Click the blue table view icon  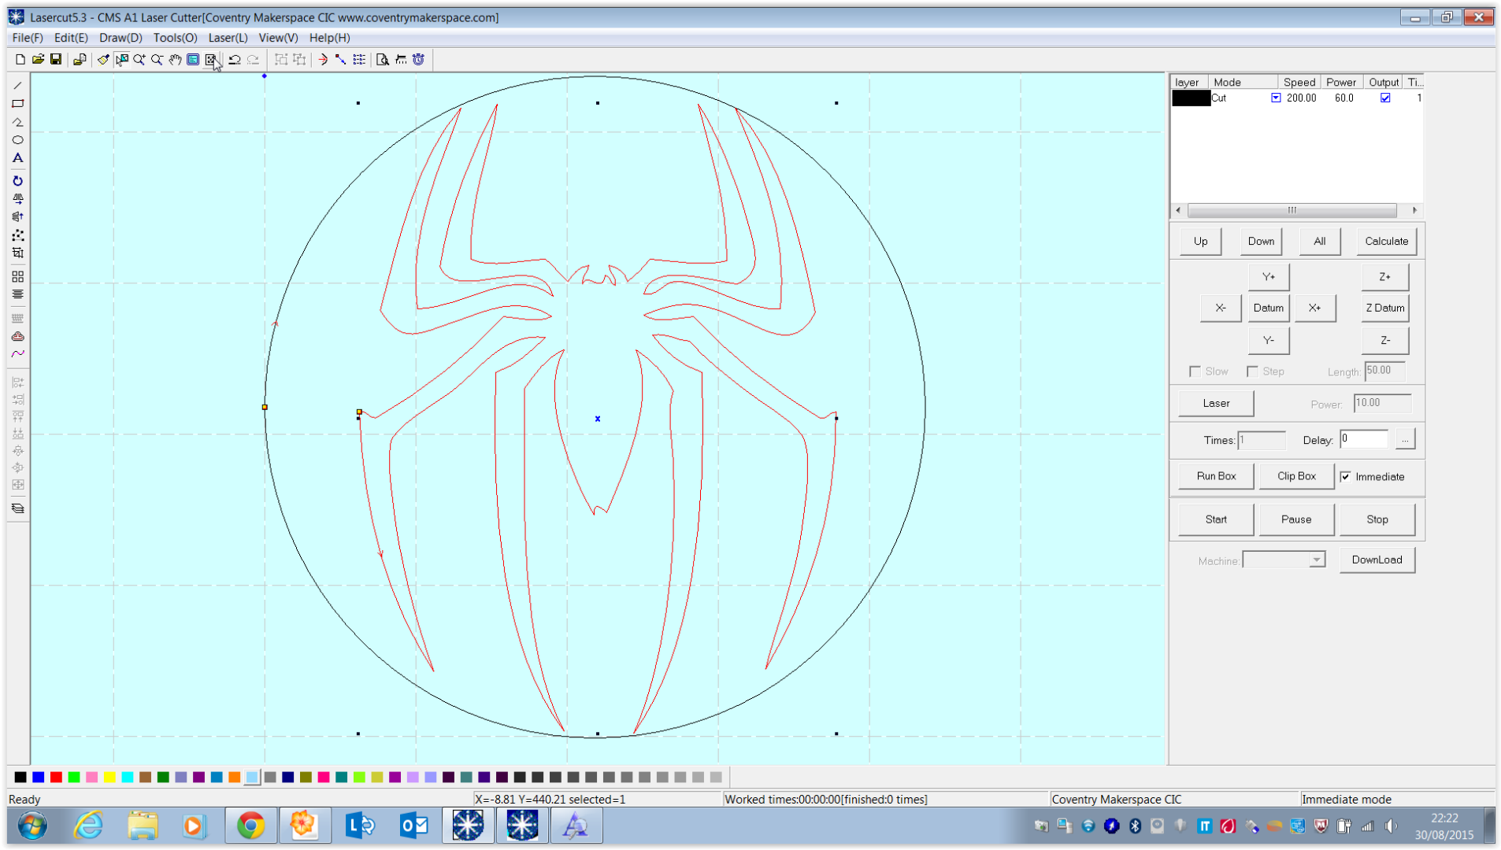pos(193,60)
